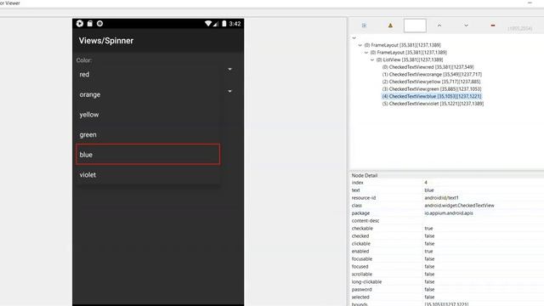Click the circle notification icon in status bar
The height and width of the screenshot is (306, 544).
pyautogui.click(x=100, y=24)
